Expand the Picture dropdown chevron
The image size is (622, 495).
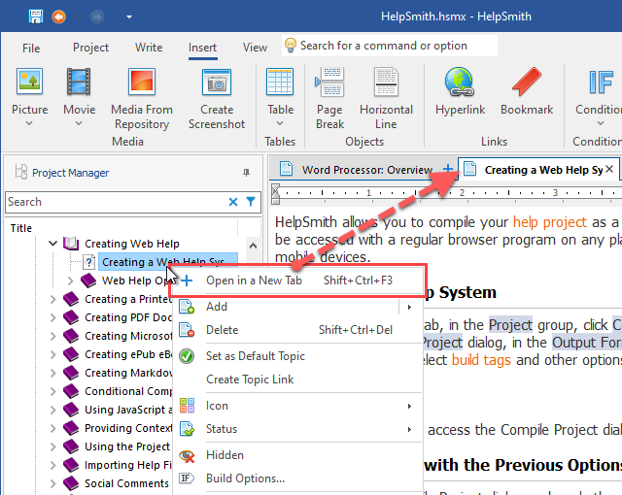pyautogui.click(x=29, y=123)
